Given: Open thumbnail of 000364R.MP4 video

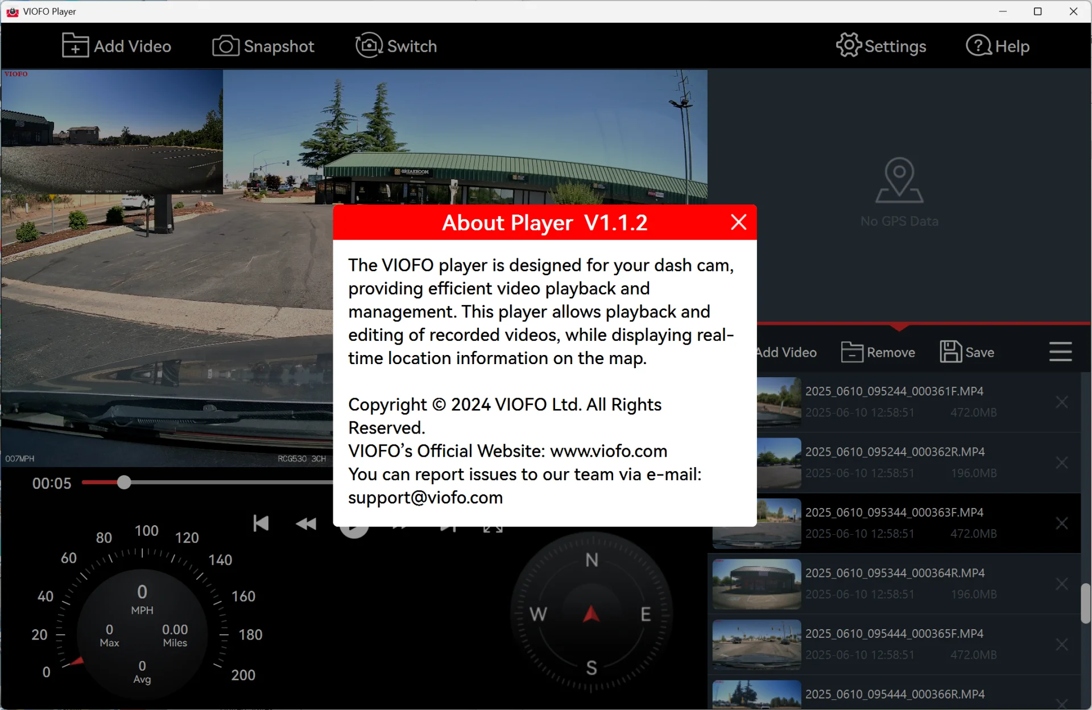Looking at the screenshot, I should pyautogui.click(x=756, y=584).
